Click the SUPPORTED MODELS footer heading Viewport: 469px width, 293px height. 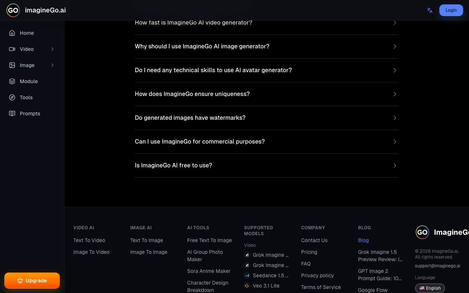pyautogui.click(x=259, y=231)
